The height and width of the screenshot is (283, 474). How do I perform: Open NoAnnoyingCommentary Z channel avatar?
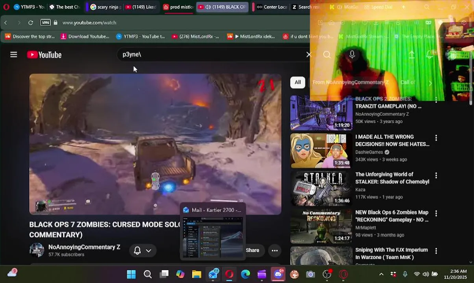click(37, 250)
